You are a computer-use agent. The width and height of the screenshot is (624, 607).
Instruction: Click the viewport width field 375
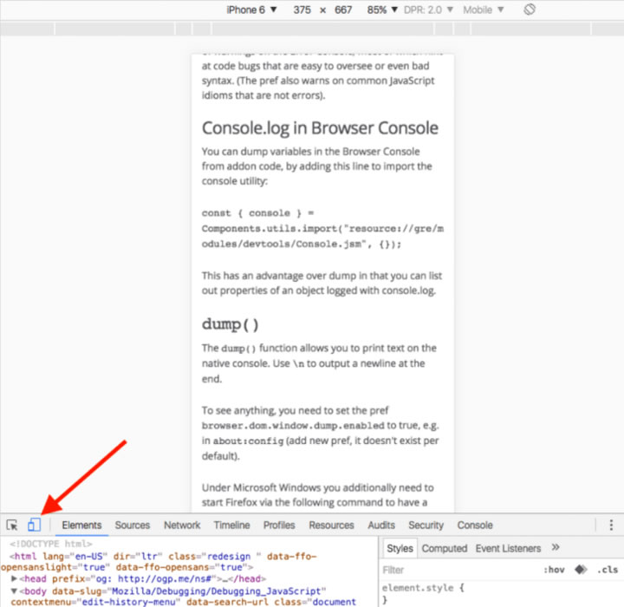pyautogui.click(x=302, y=10)
